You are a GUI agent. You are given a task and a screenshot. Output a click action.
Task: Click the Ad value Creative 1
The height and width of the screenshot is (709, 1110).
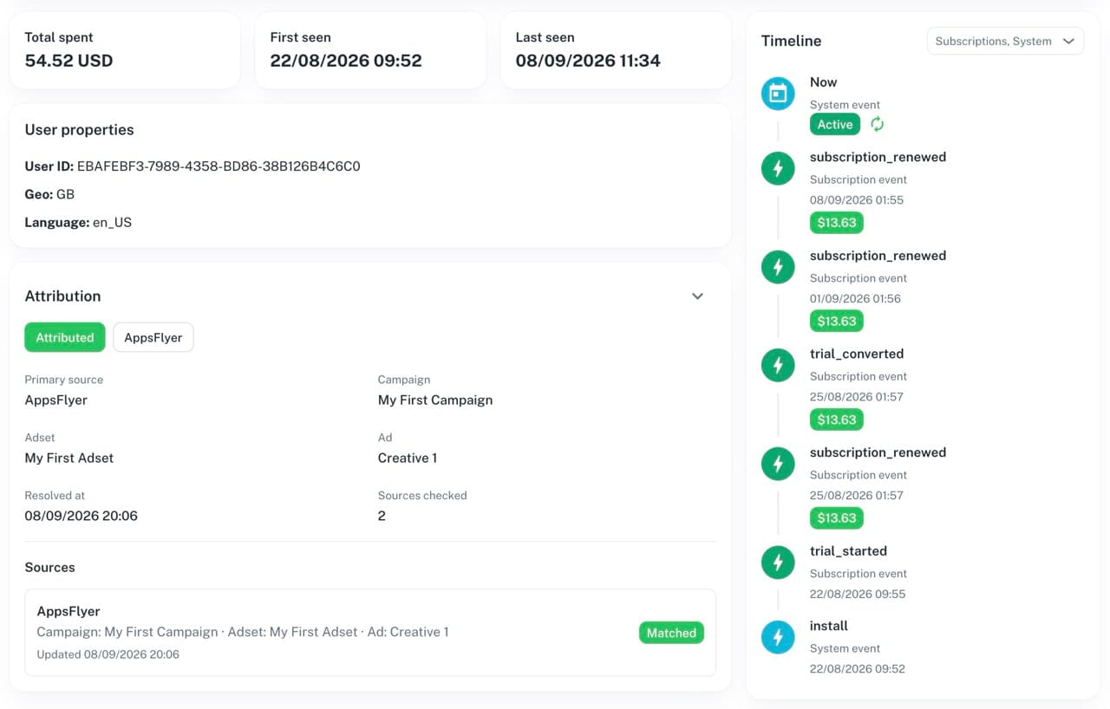tap(408, 458)
